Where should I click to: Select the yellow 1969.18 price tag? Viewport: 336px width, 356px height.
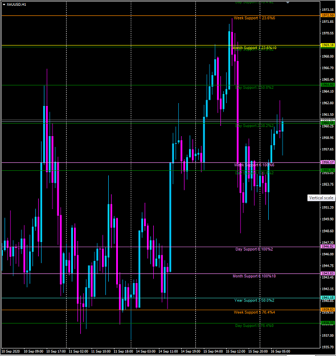(327, 45)
